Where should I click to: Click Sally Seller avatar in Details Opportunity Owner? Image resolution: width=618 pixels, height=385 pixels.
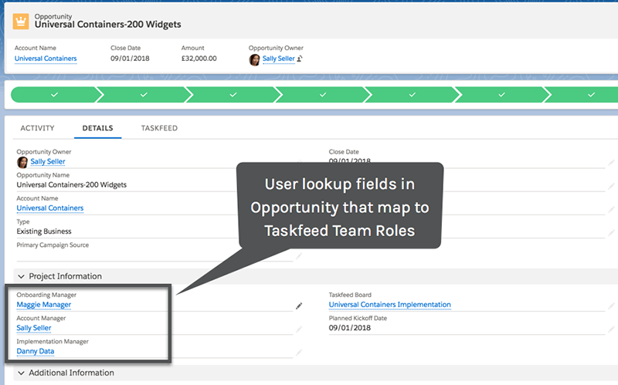pyautogui.click(x=22, y=162)
